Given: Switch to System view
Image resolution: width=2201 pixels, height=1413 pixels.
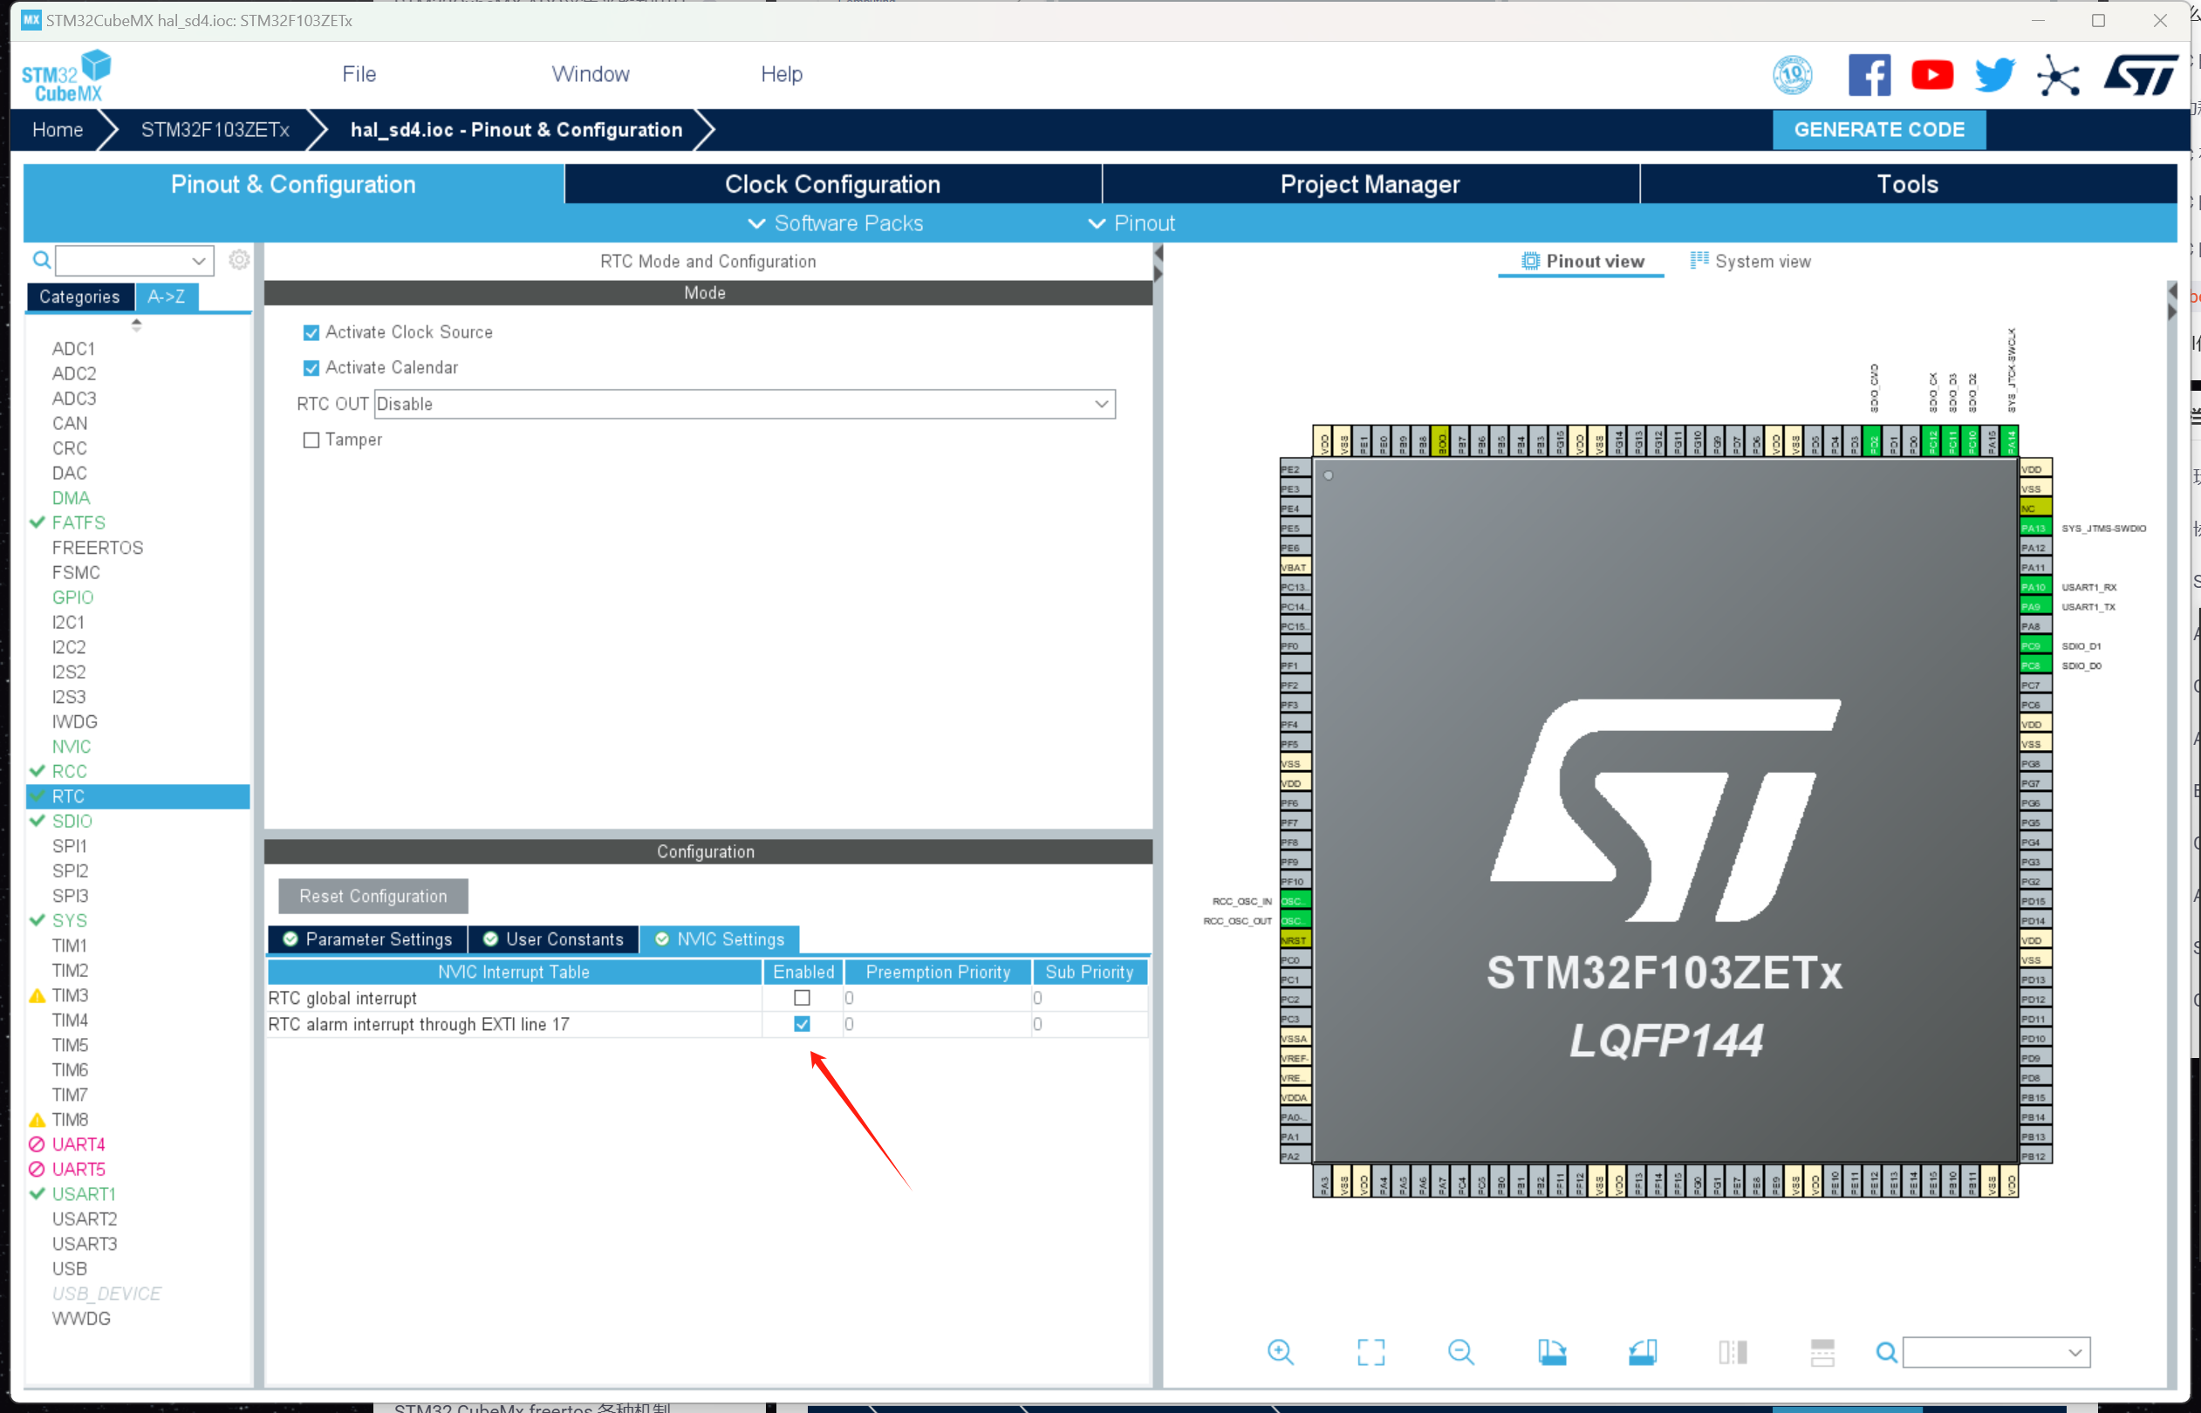Looking at the screenshot, I should [x=1751, y=262].
